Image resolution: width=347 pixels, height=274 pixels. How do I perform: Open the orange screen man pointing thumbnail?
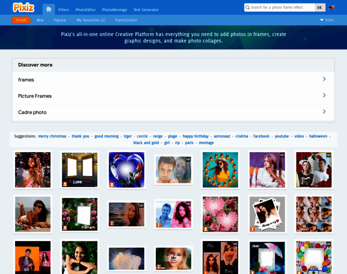click(33, 258)
